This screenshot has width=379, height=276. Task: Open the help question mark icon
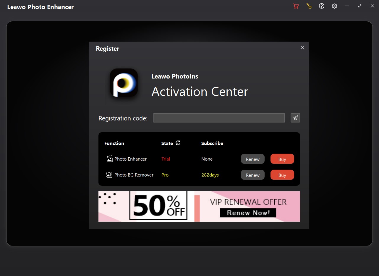322,6
